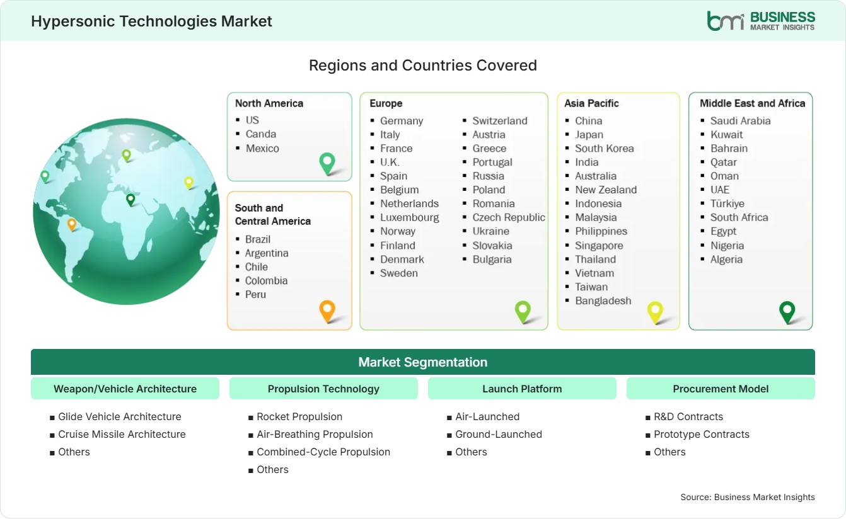Click the green pin in North America card
846x519 pixels.
(327, 163)
